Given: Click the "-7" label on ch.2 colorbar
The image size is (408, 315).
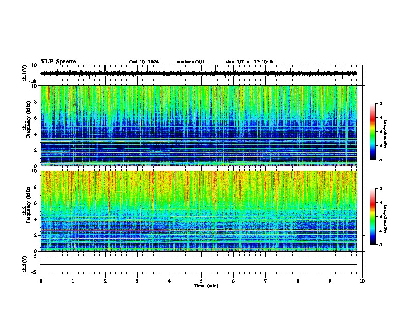Looking at the screenshot, I should coord(380,244).
